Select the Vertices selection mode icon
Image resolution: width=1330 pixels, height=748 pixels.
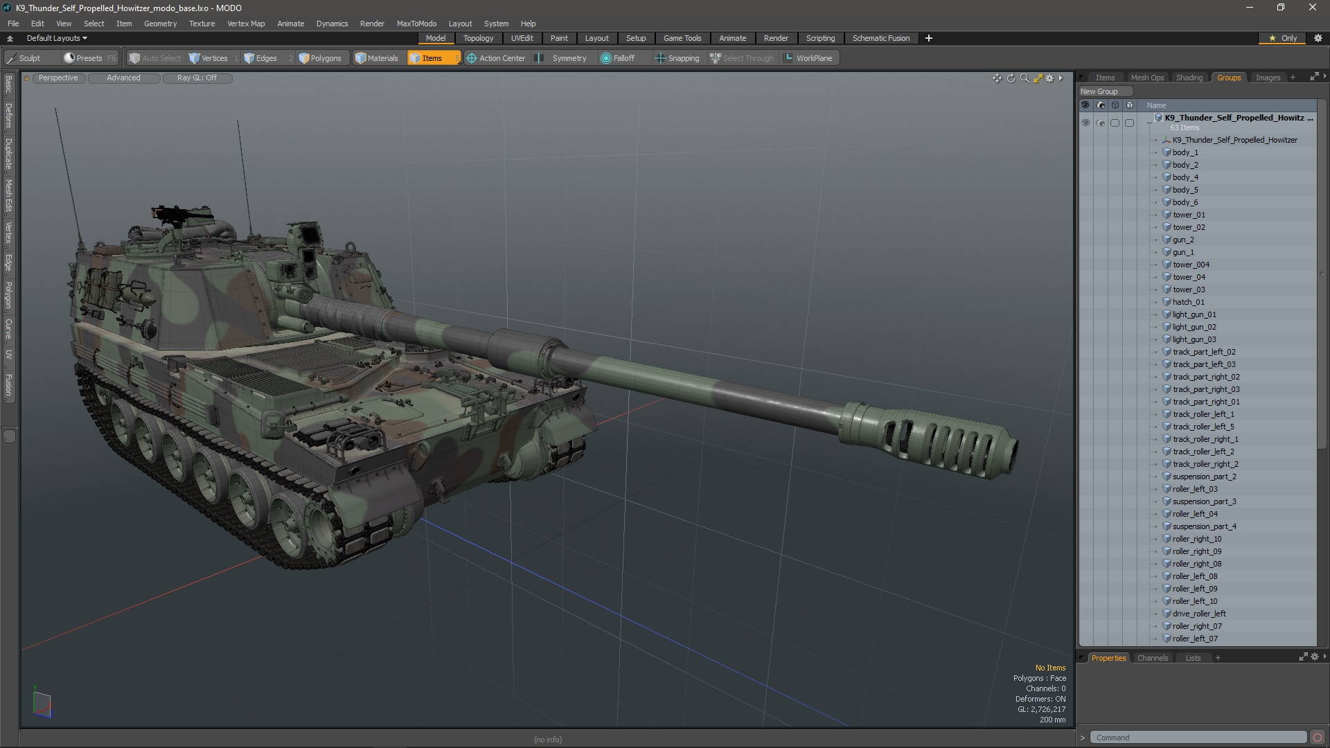[x=195, y=58]
